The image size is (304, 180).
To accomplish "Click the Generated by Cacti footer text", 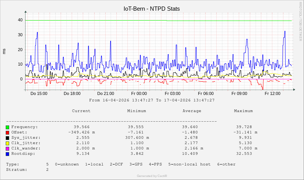I will 152,176.
